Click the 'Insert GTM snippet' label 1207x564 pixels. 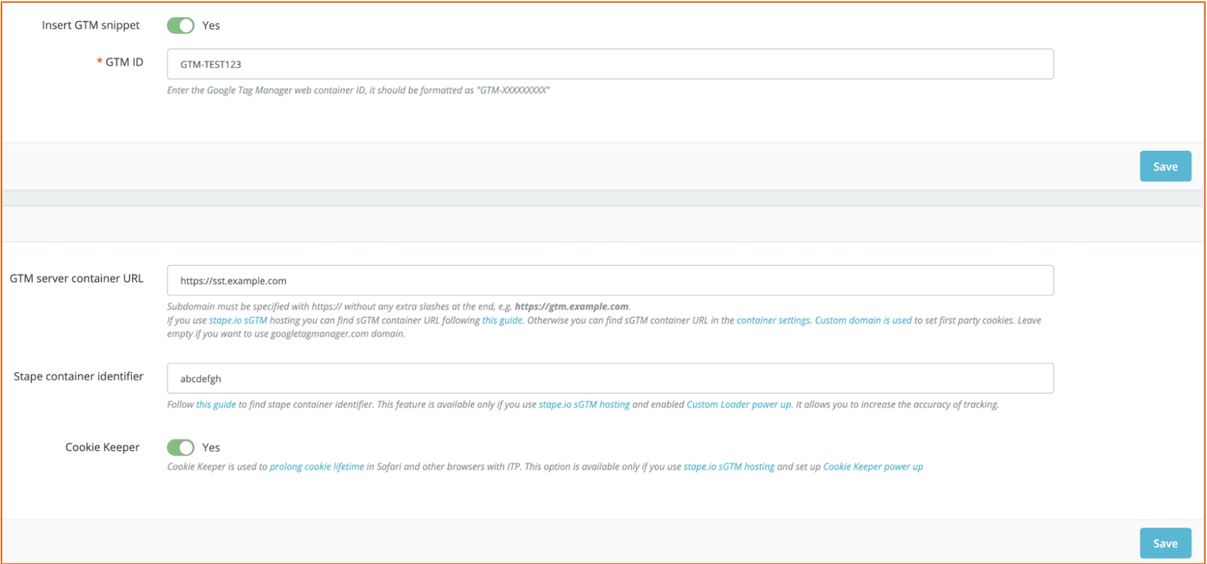point(91,26)
